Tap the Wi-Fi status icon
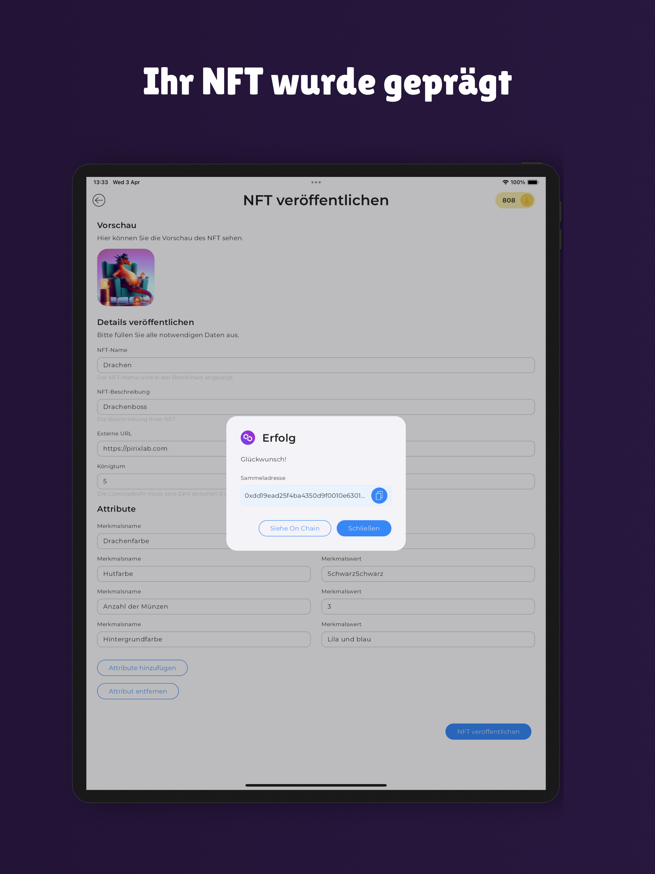 [x=505, y=182]
